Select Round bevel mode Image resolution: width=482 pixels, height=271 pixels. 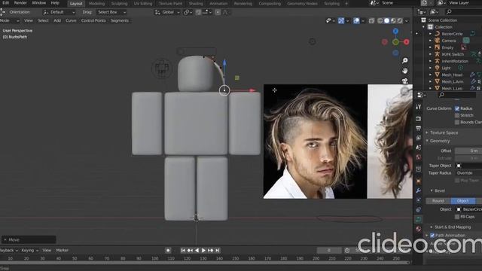click(x=438, y=201)
